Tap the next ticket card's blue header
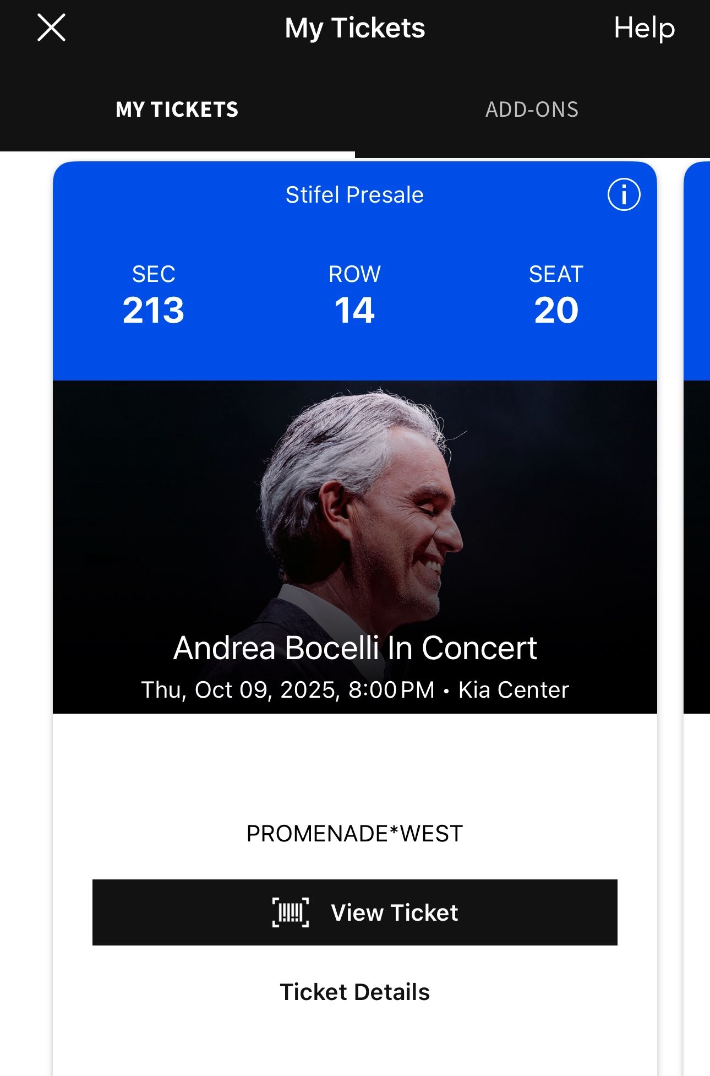Viewport: 710px width, 1076px height. tap(698, 270)
